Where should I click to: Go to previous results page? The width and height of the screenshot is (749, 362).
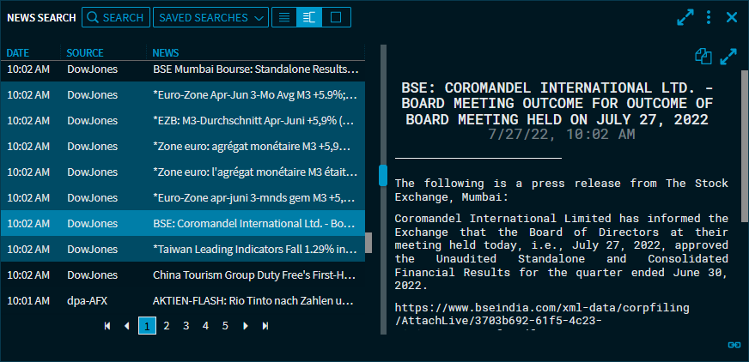coord(127,326)
